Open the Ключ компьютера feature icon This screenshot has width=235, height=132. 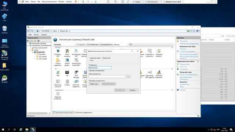tap(67, 53)
